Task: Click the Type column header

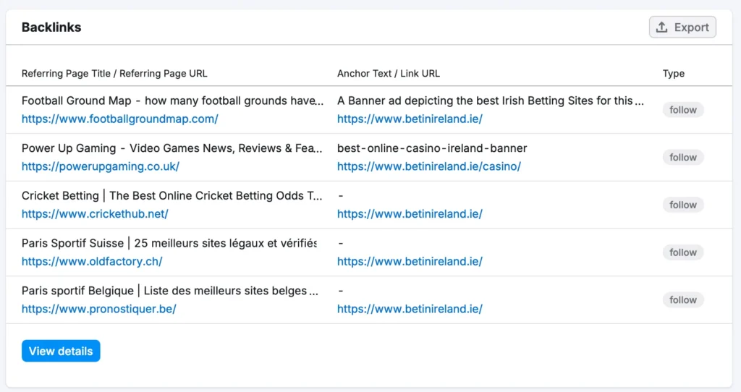Action: (x=674, y=74)
